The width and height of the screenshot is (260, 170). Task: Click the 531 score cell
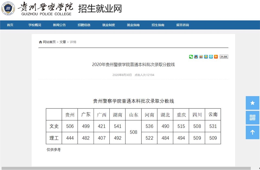tap(213, 126)
